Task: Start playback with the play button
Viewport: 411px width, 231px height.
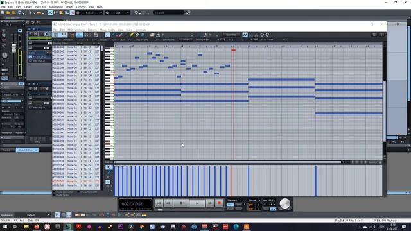Action: (197, 203)
